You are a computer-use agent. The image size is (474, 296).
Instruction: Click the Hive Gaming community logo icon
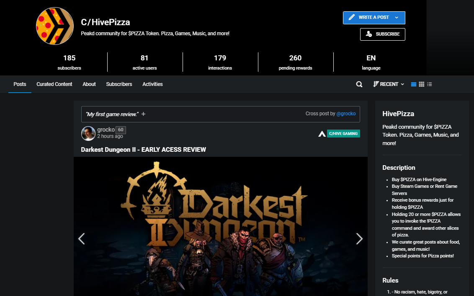322,133
